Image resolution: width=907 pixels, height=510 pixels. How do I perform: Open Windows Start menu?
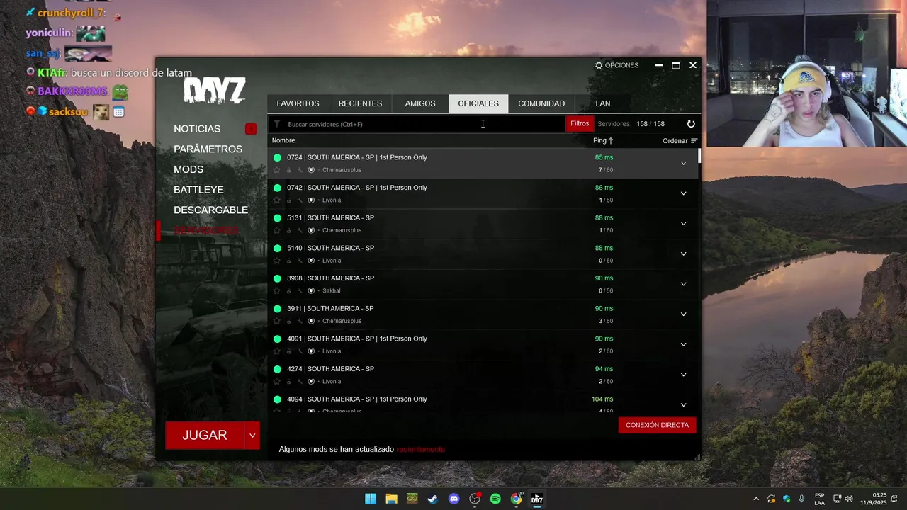pos(371,499)
